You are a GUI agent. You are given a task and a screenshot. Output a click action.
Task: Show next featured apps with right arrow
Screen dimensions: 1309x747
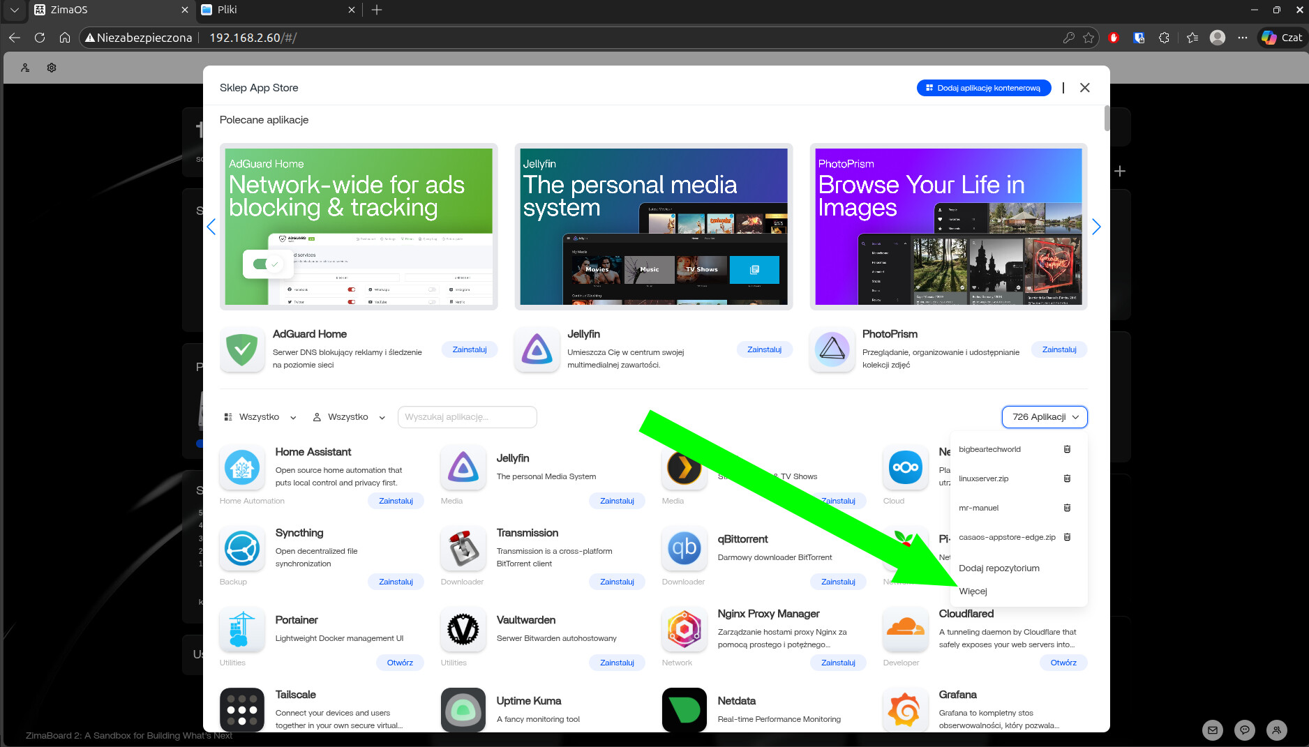[1096, 227]
